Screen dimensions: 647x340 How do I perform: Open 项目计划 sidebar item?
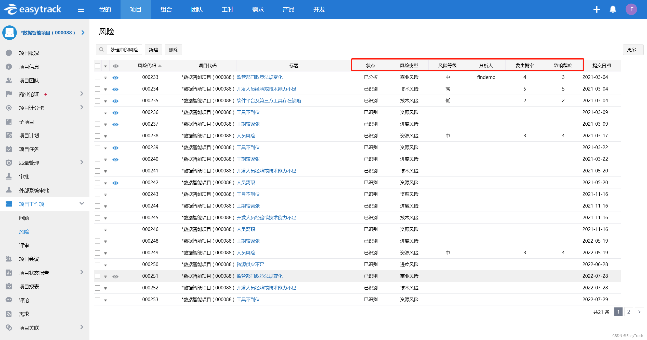pyautogui.click(x=29, y=136)
